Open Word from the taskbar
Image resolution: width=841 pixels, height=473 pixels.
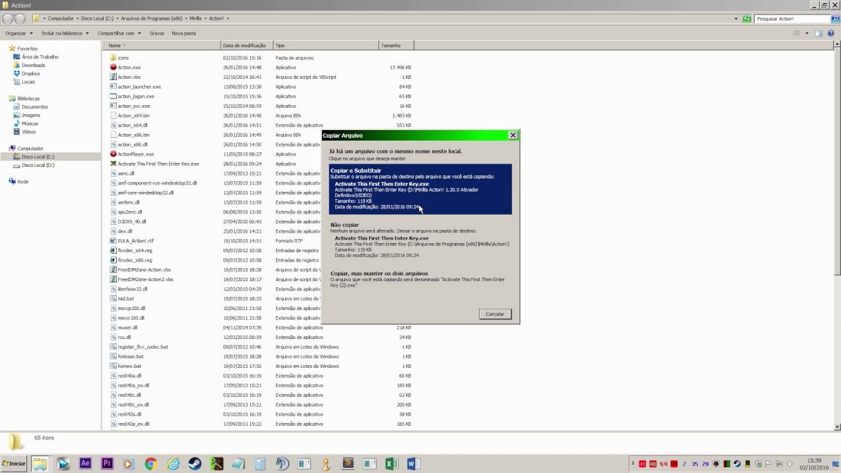(x=413, y=464)
